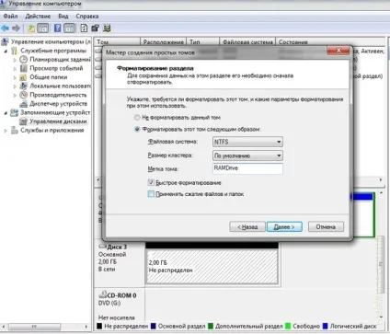Choose Форматировать этот том следующим образом option
The height and width of the screenshot is (334, 390).
[137, 129]
